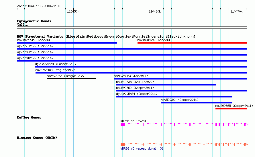Click the nsv599362 (Cooper2011) bar

pos(181,91)
